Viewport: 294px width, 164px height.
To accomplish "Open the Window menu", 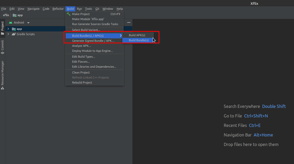I will pyautogui.click(x=108, y=9).
